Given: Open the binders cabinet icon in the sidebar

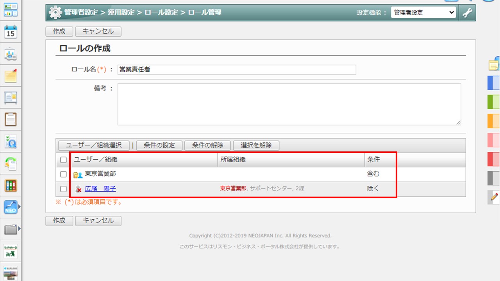Looking at the screenshot, I should 11,185.
